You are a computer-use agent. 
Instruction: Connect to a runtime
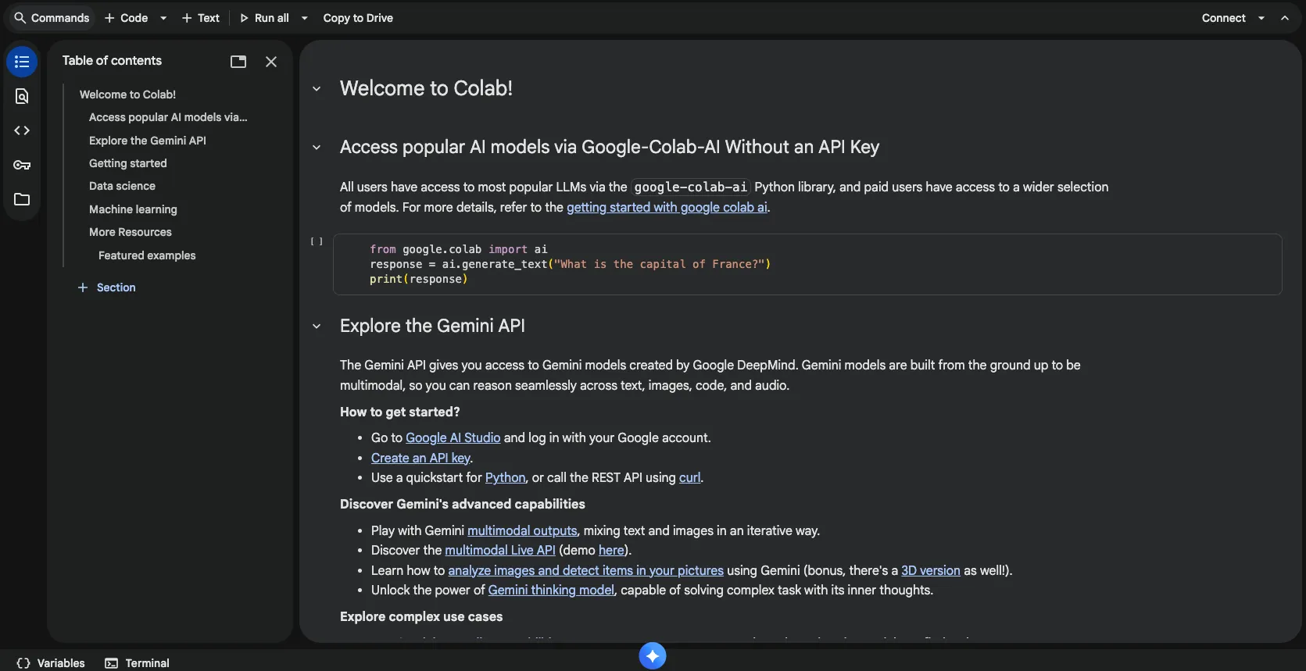click(1223, 18)
